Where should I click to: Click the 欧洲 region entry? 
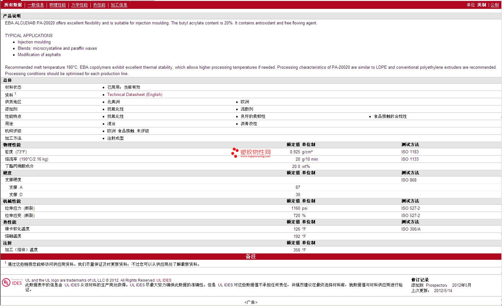245,102
